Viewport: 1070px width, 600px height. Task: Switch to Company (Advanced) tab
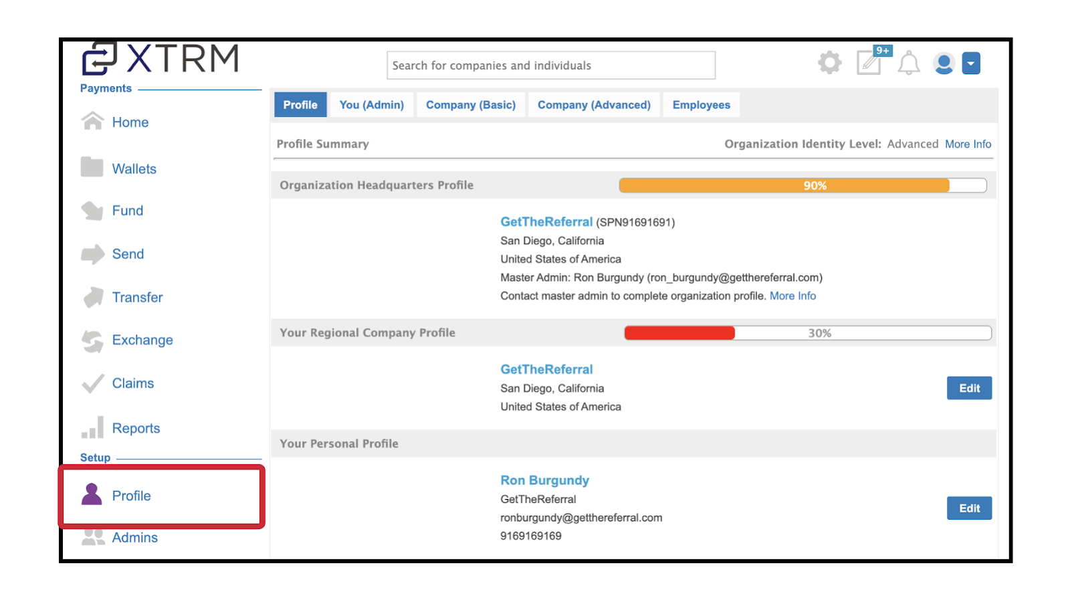click(x=594, y=105)
